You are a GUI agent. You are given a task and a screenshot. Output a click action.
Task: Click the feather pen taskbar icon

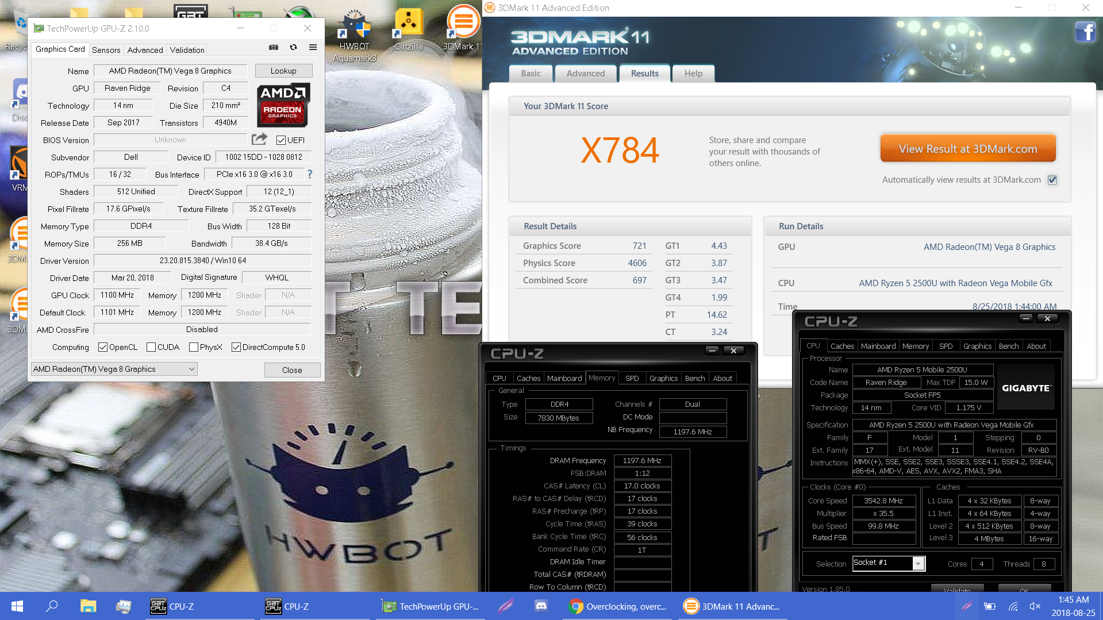[x=506, y=606]
